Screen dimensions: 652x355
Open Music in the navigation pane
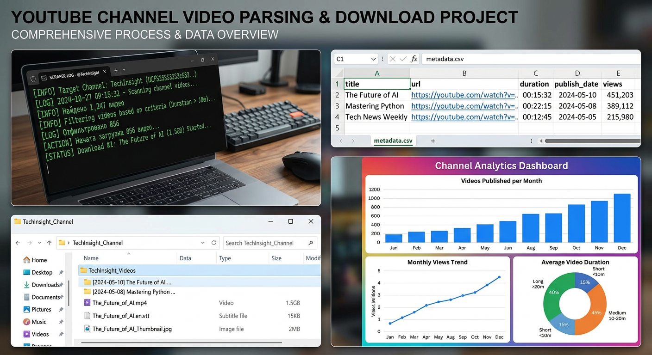[x=35, y=322]
